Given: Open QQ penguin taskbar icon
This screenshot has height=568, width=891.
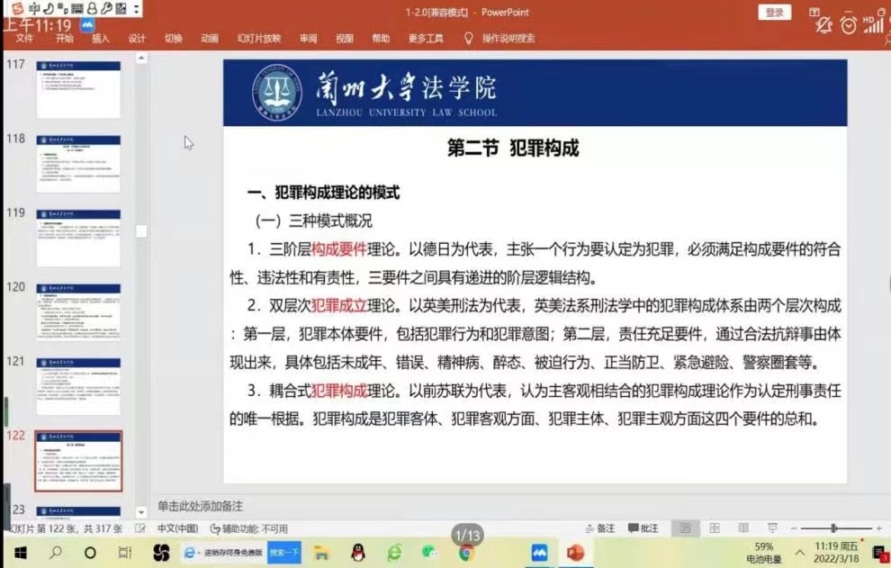Looking at the screenshot, I should pyautogui.click(x=358, y=552).
